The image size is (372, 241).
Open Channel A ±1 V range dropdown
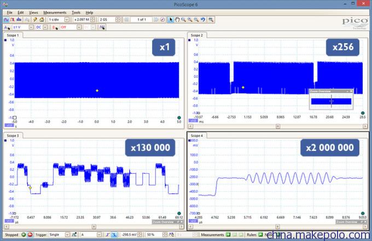(x=31, y=27)
